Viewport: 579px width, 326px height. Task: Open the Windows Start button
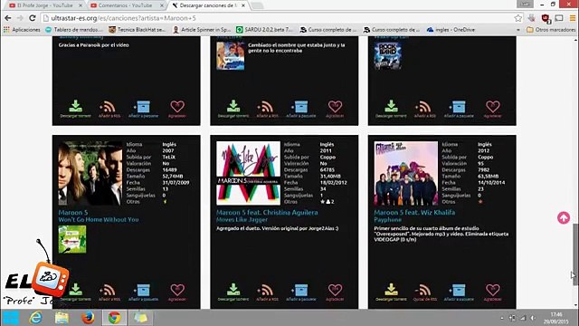click(10, 318)
